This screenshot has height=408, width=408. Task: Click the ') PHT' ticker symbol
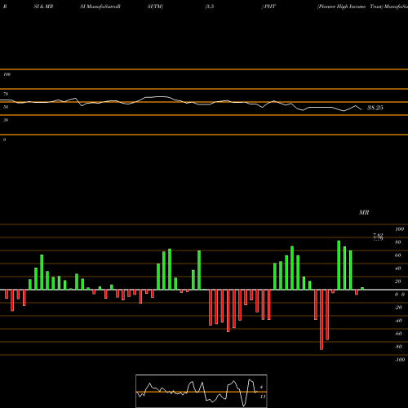268,7
